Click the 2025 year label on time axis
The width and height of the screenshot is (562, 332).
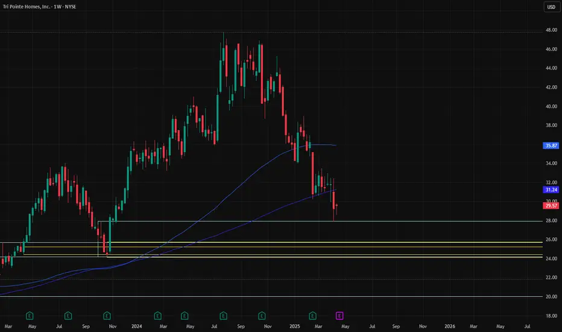[x=295, y=326]
